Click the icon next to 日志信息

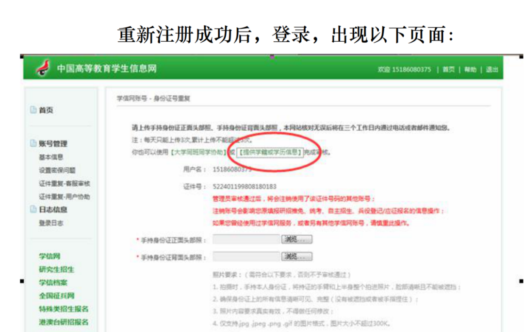pyautogui.click(x=33, y=209)
